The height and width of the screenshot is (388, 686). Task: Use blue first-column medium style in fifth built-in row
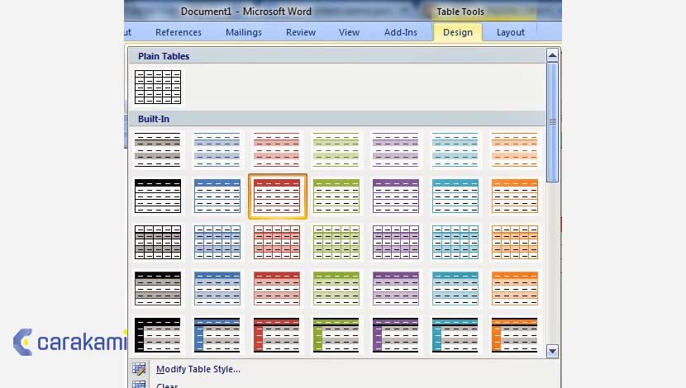(x=217, y=335)
